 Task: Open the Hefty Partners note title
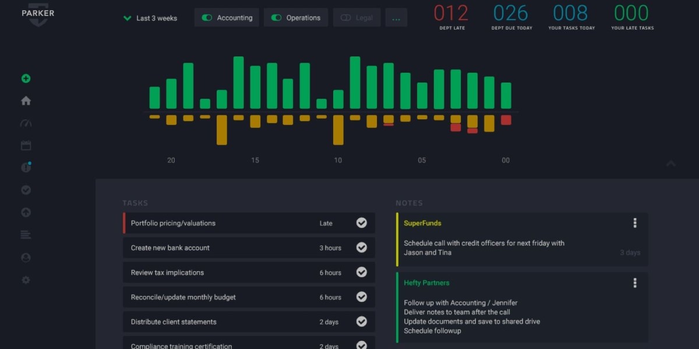426,283
